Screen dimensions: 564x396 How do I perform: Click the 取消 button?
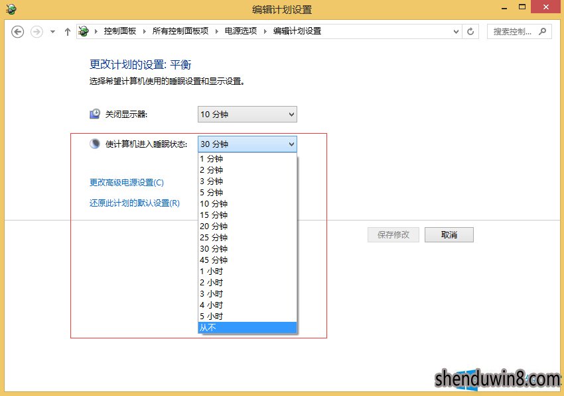tap(449, 235)
